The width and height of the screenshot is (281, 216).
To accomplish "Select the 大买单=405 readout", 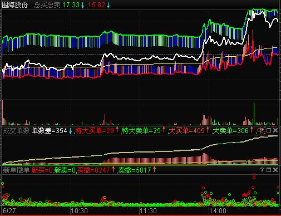I will coord(187,131).
